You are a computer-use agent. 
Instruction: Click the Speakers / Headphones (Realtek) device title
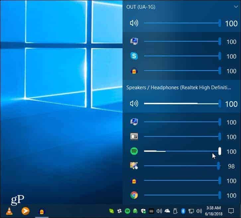pos(178,88)
